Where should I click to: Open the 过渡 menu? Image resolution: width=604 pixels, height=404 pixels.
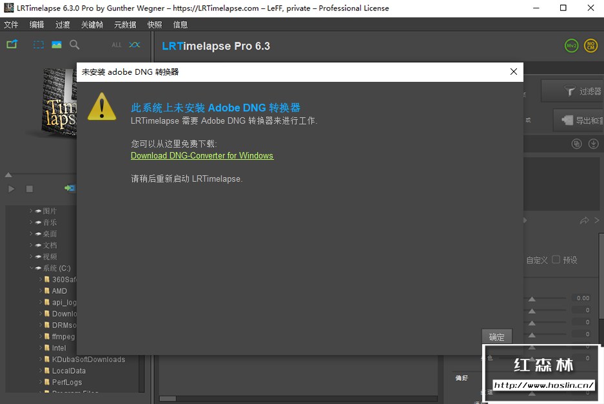tap(63, 24)
